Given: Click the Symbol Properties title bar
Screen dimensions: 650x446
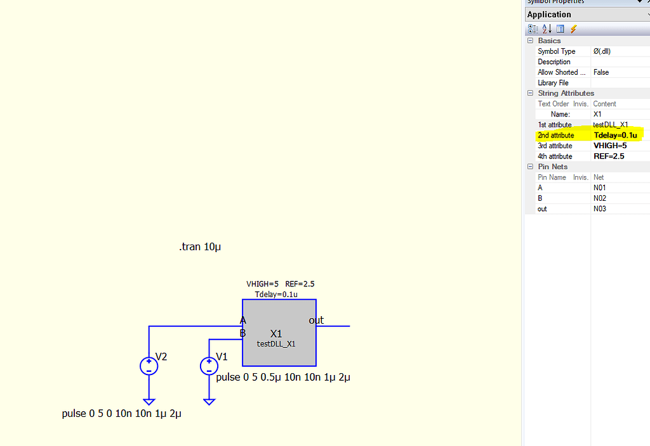Looking at the screenshot, I should (x=571, y=2).
